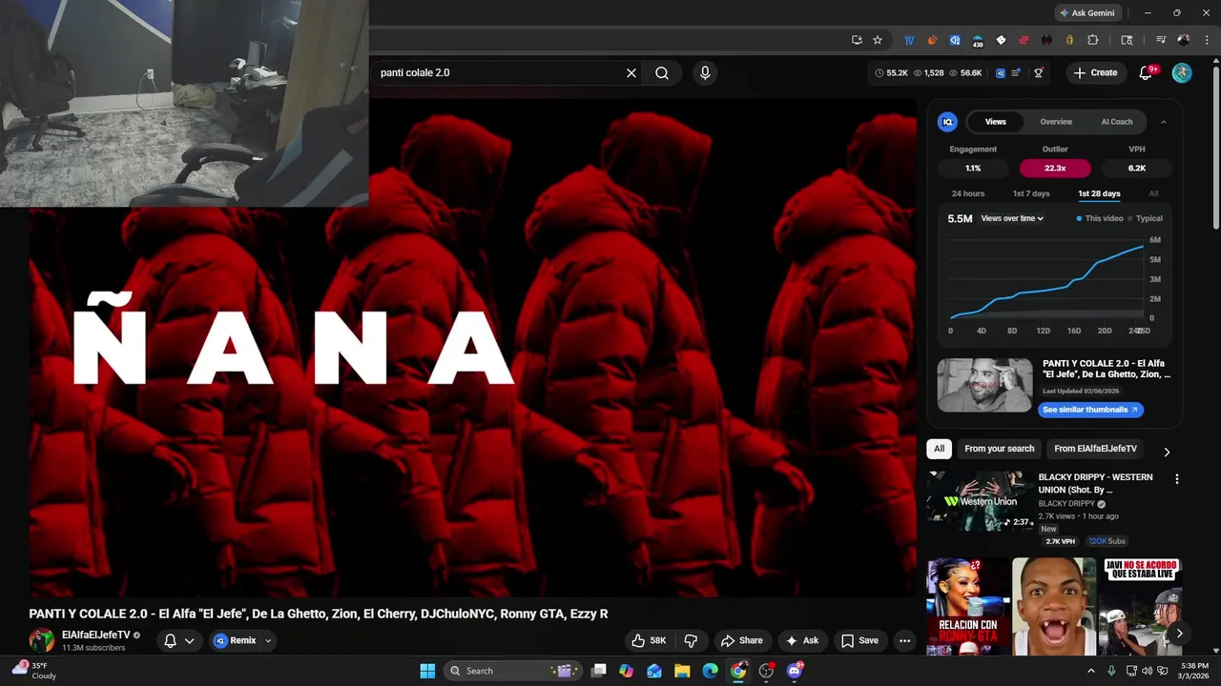Switch to the Views tab in vidIQ panel
This screenshot has height=686, width=1221.
[x=995, y=122]
